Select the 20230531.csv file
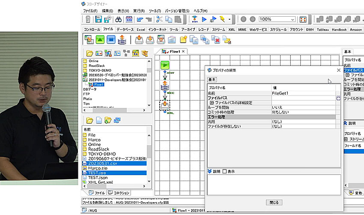This screenshot has width=364, height=215. (x=103, y=163)
